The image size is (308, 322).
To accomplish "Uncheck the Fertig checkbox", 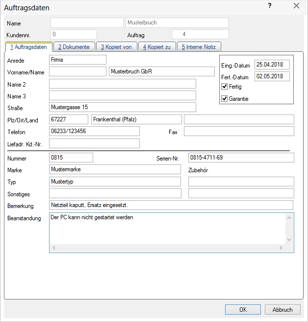I will [225, 87].
